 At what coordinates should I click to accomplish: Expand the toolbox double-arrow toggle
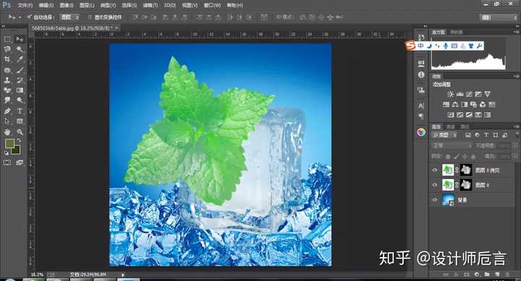tap(4, 25)
